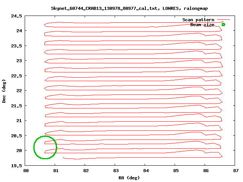Click the green beam size legend marker
Image resolution: width=243 pixels, height=182 pixels.
pyautogui.click(x=223, y=25)
